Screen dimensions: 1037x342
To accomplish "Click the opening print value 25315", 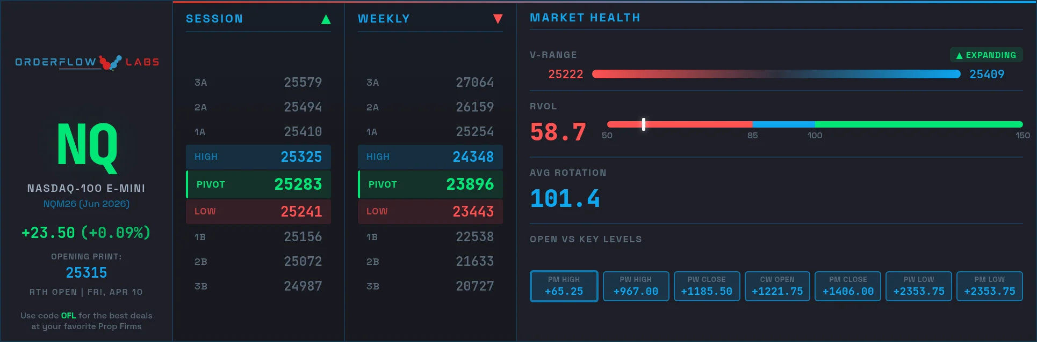I will (87, 273).
